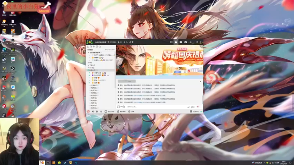Open the notification center in the taskbar
Image resolution: width=294 pixels, height=165 pixels.
tap(290, 163)
